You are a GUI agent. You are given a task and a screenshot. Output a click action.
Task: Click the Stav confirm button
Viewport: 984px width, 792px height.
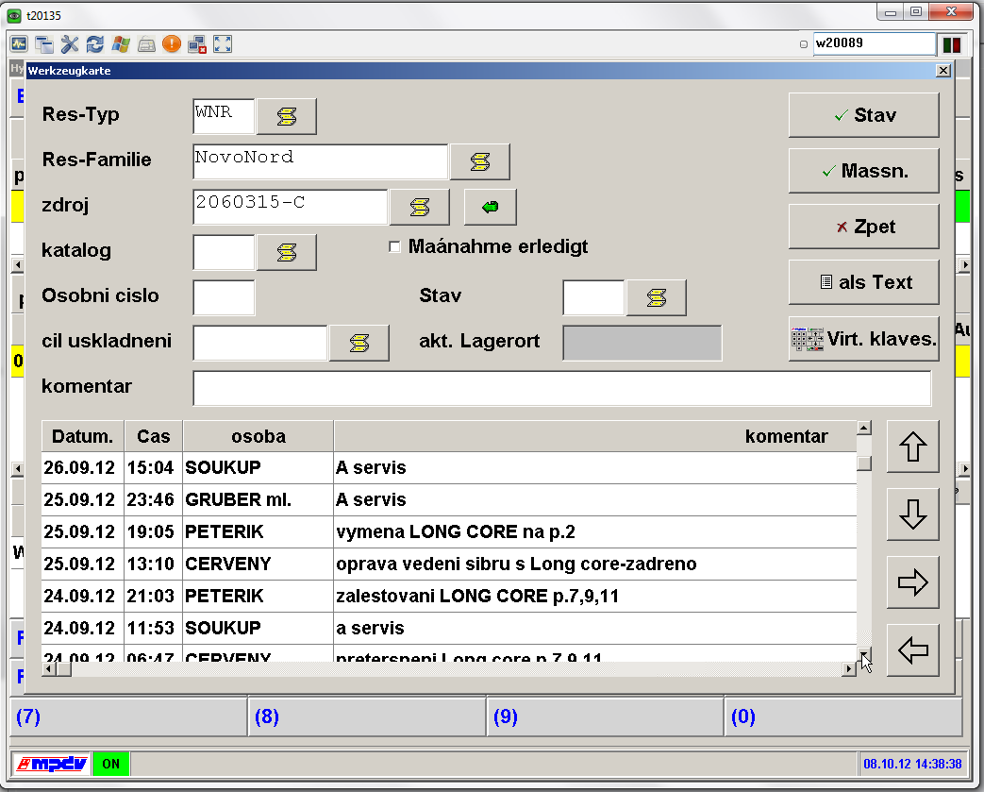[863, 115]
